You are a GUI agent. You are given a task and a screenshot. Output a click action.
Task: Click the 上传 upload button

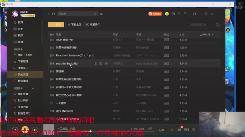point(56,25)
